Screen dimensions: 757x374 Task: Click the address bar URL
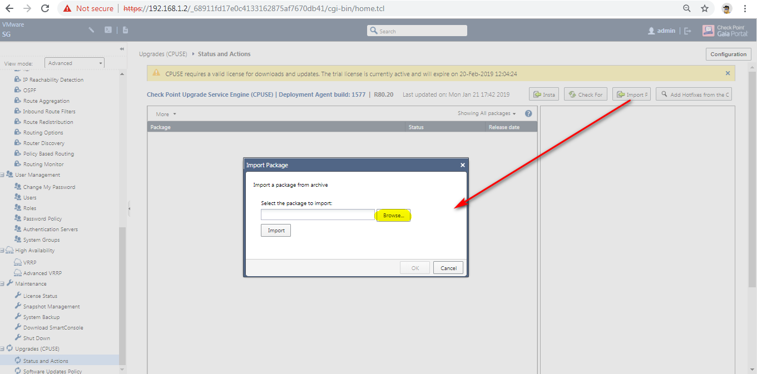(253, 8)
